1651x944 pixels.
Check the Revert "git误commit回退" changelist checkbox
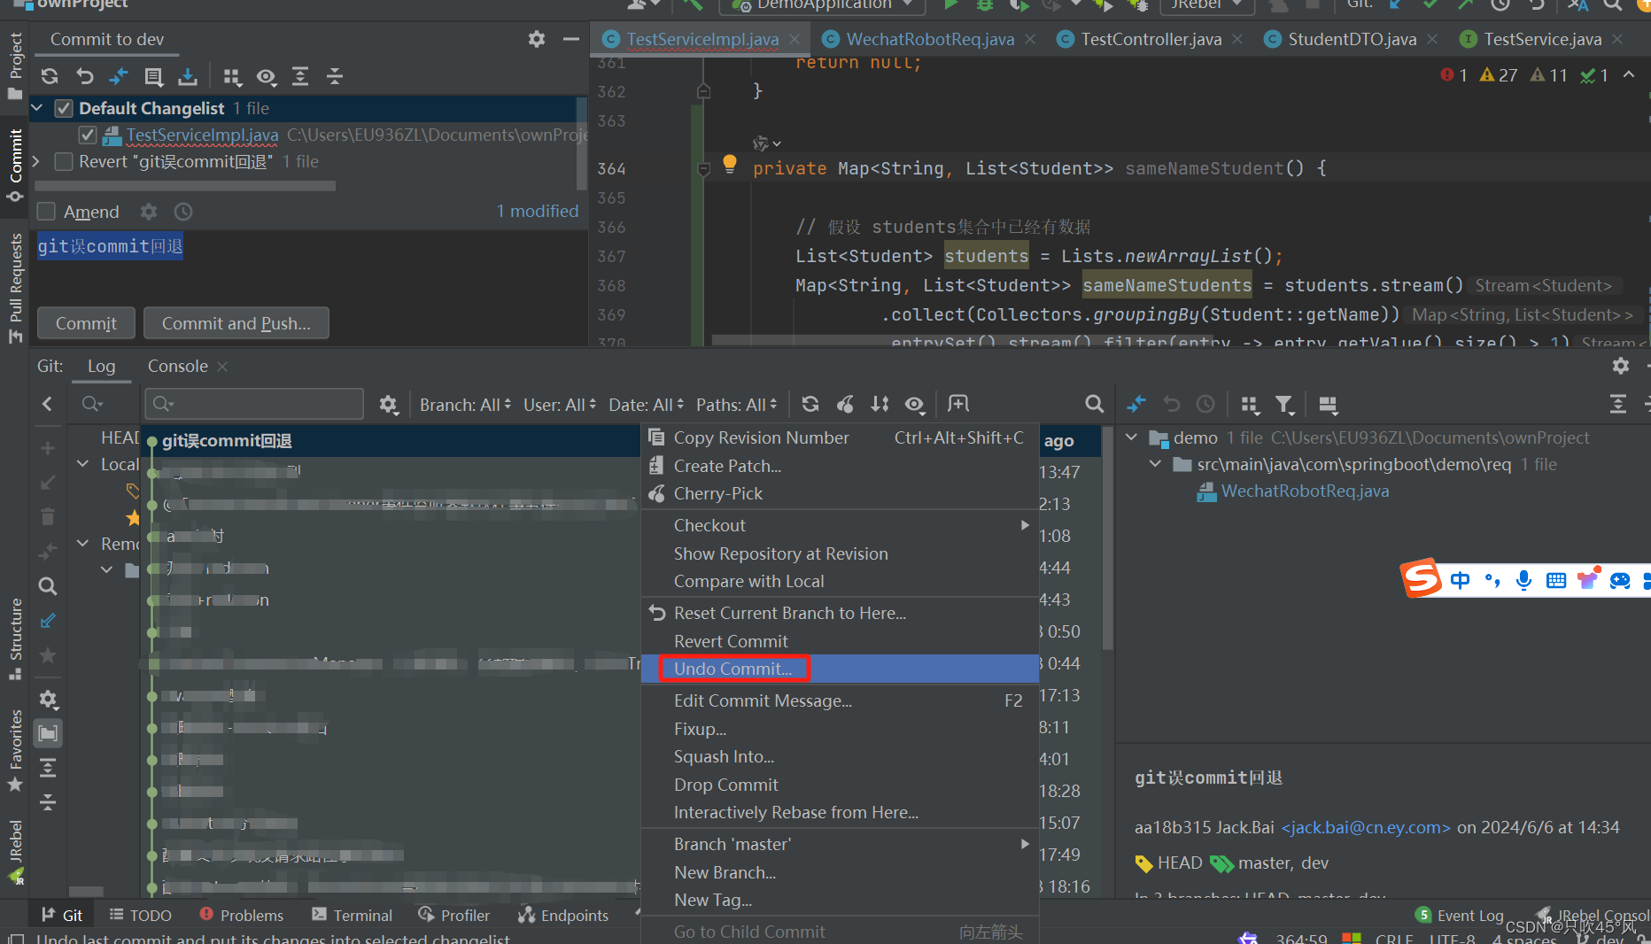pyautogui.click(x=63, y=161)
